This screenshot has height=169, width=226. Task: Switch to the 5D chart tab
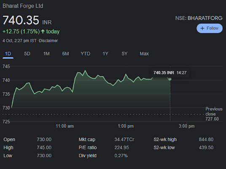(27, 54)
